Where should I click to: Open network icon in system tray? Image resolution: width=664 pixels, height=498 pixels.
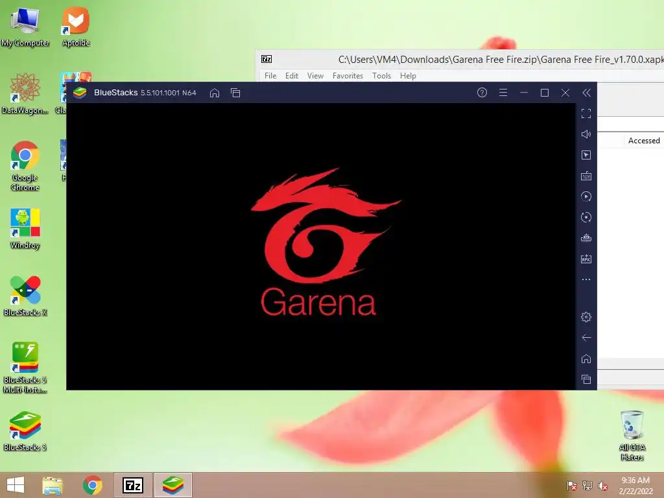pos(587,486)
